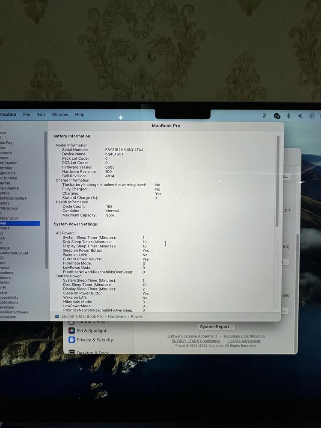The image size is (321, 428).
Task: Open the License Agreement link
Action: pyautogui.click(x=244, y=341)
